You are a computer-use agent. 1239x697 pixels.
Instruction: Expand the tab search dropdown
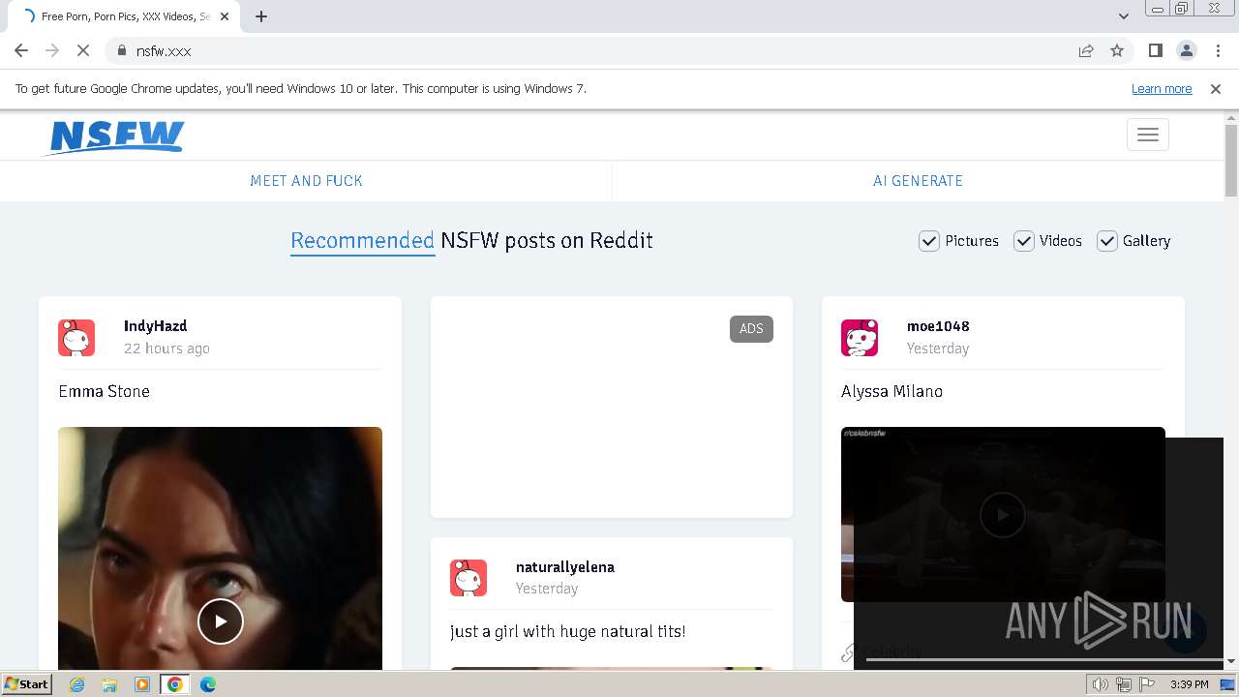(1123, 16)
